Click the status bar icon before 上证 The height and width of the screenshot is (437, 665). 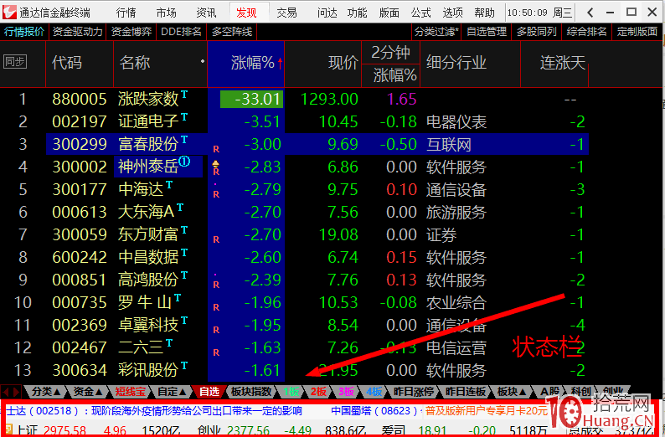(8, 430)
